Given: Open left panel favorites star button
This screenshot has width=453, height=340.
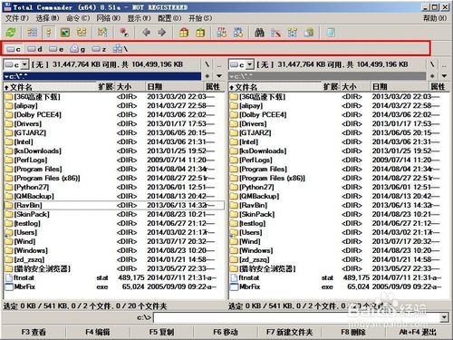Looking at the screenshot, I should point(207,76).
